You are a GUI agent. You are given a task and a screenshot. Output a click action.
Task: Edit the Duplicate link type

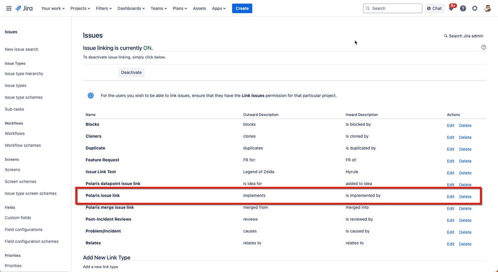(451, 149)
